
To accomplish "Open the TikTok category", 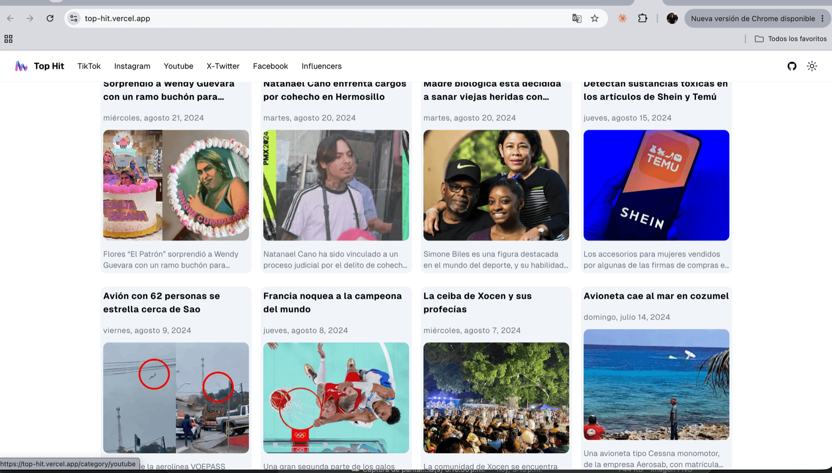I will (89, 66).
